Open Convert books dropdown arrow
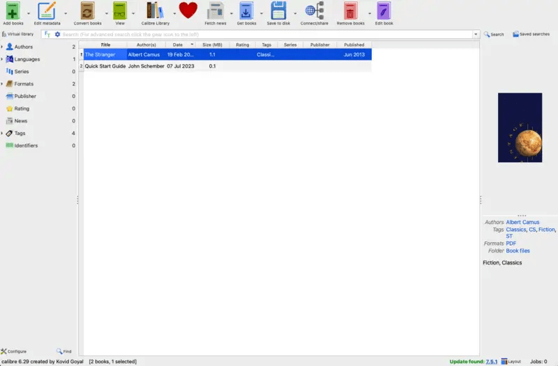The height and width of the screenshot is (366, 558). coord(107,13)
